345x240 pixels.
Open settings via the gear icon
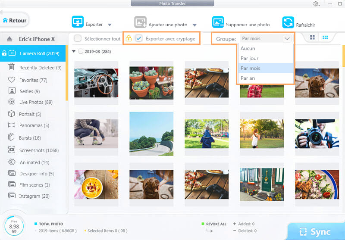316,4
